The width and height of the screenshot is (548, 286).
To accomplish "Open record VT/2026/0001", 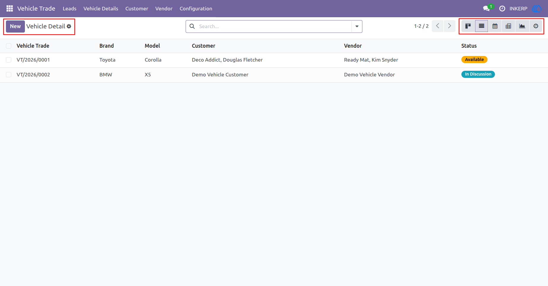I will [33, 60].
